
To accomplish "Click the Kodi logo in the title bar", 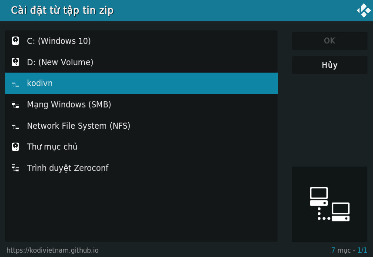I will [x=363, y=10].
